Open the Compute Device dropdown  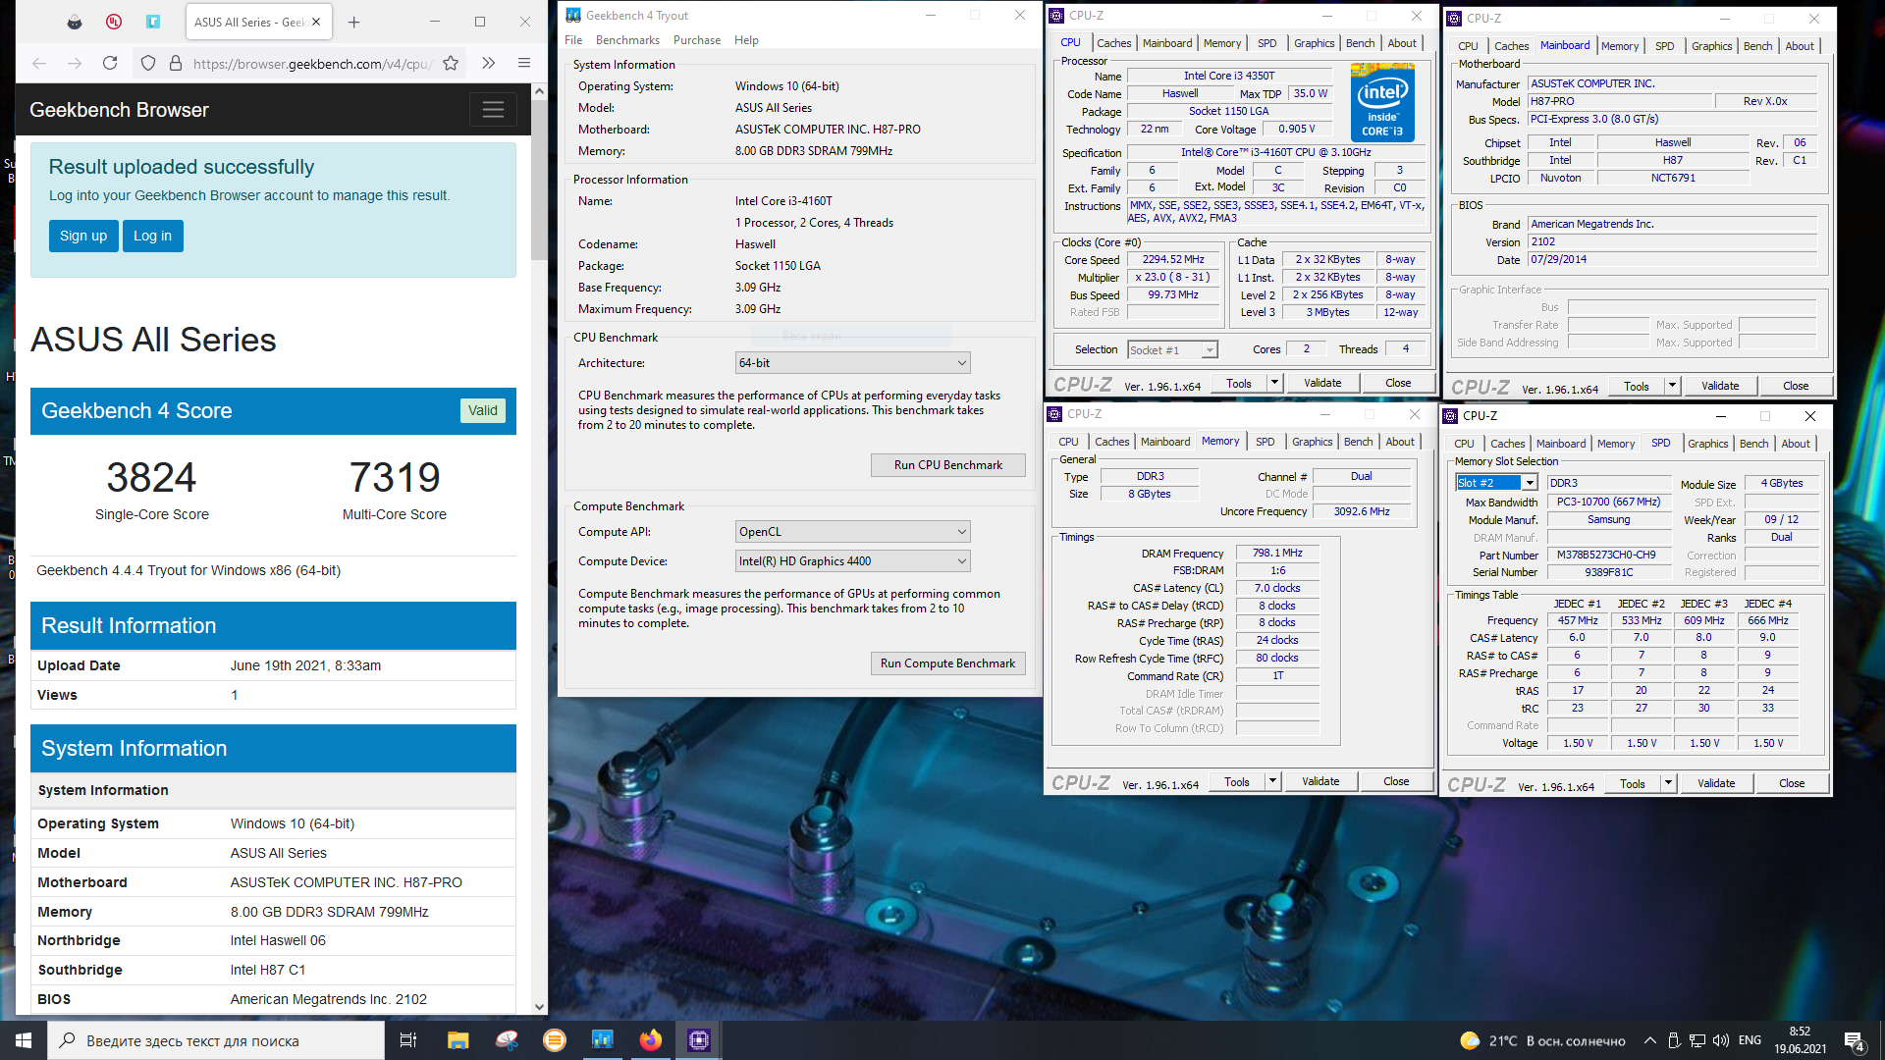click(852, 561)
